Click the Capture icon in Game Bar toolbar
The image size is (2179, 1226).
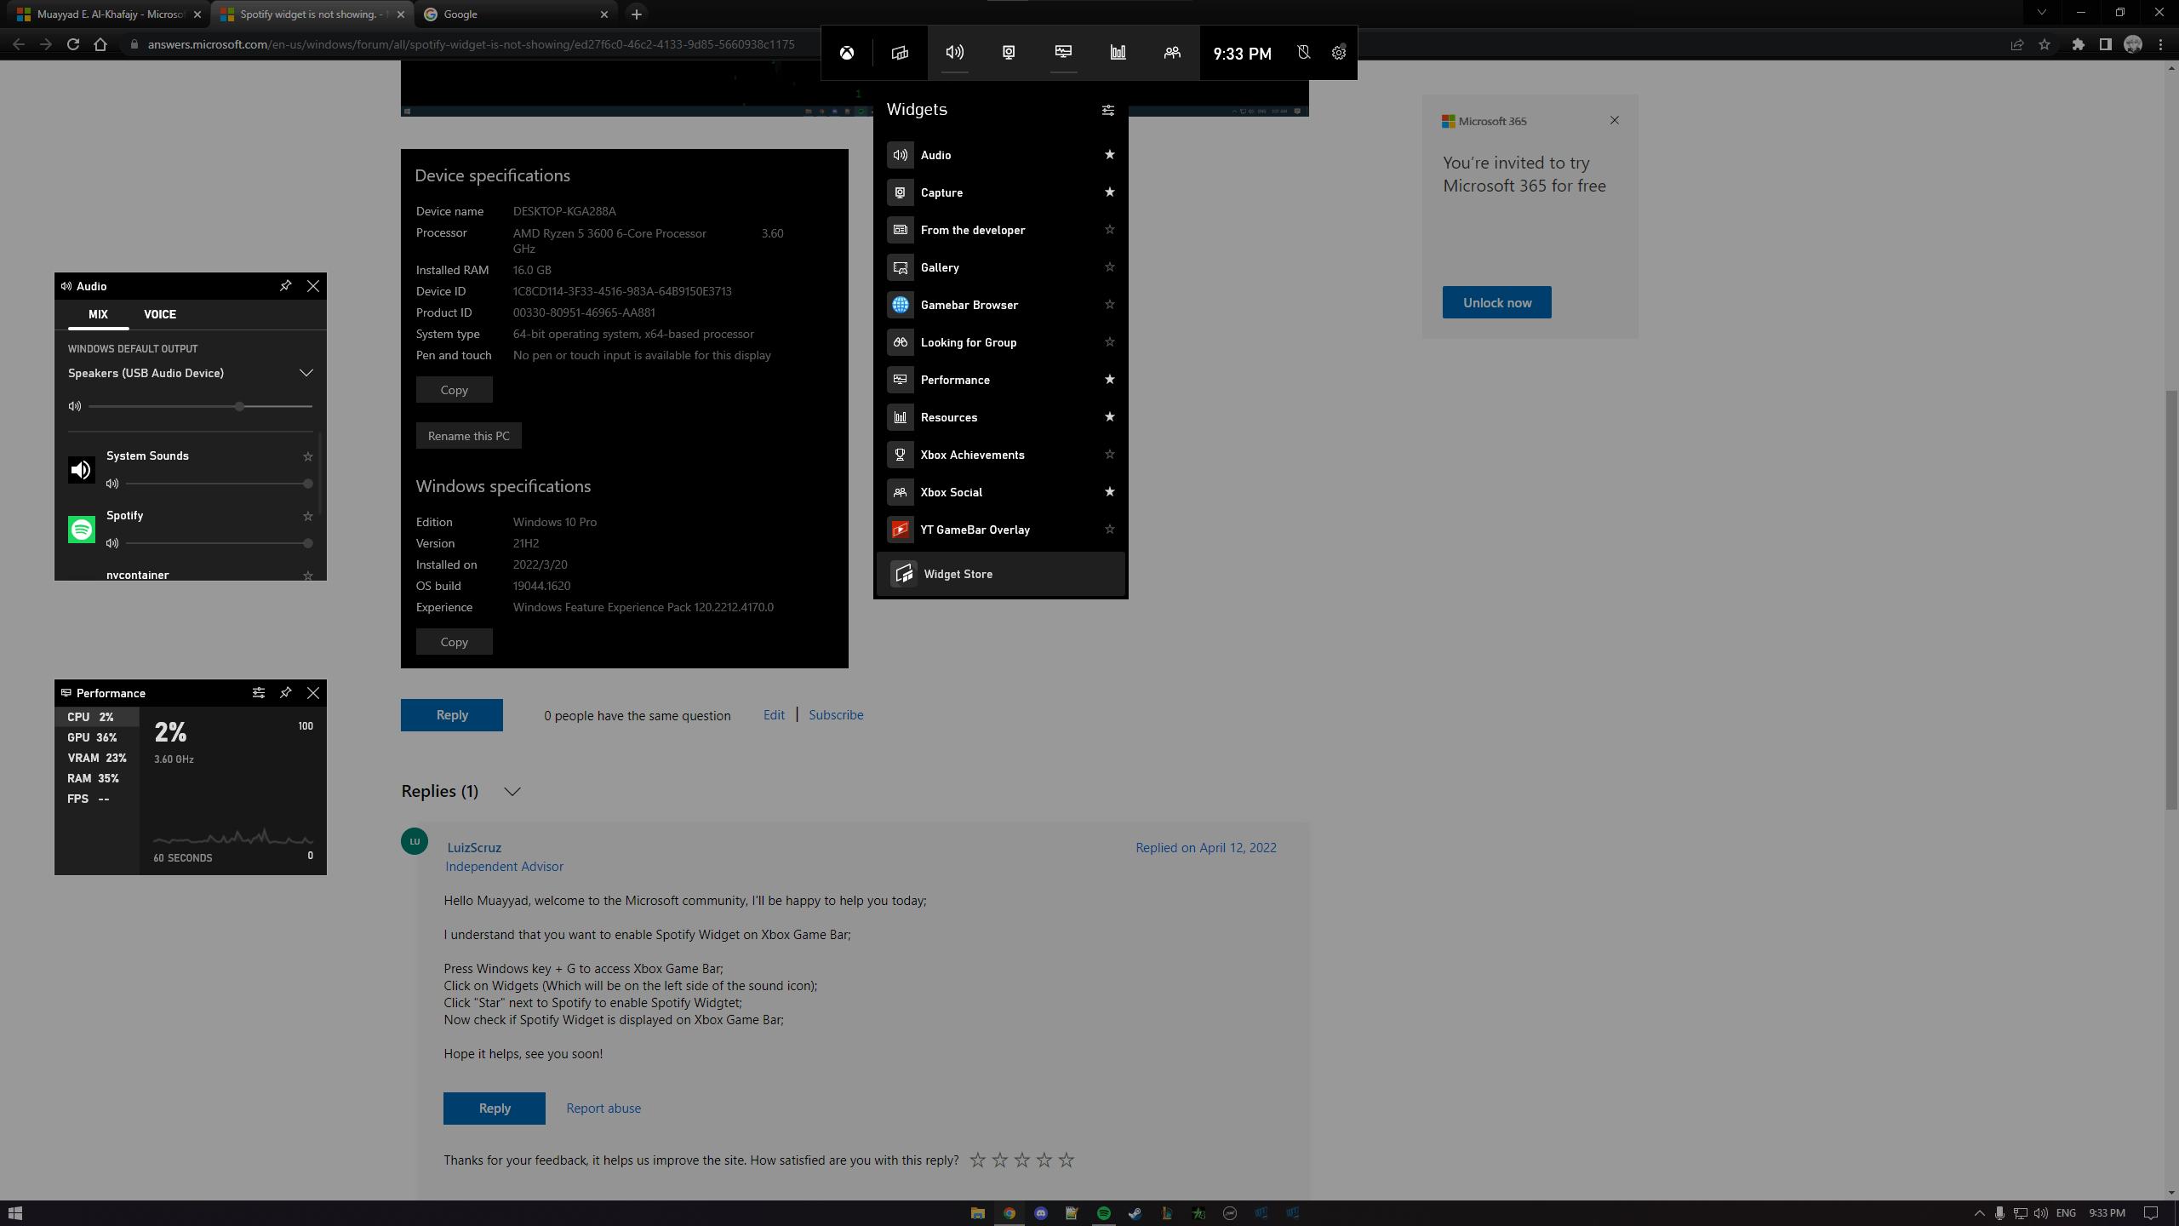point(1009,53)
